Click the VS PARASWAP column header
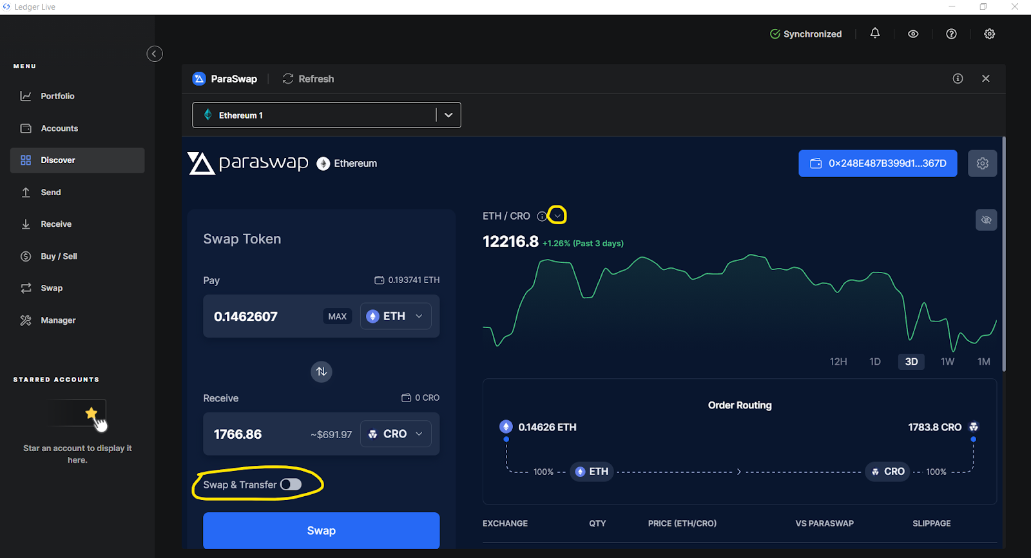This screenshot has width=1031, height=558. click(825, 524)
